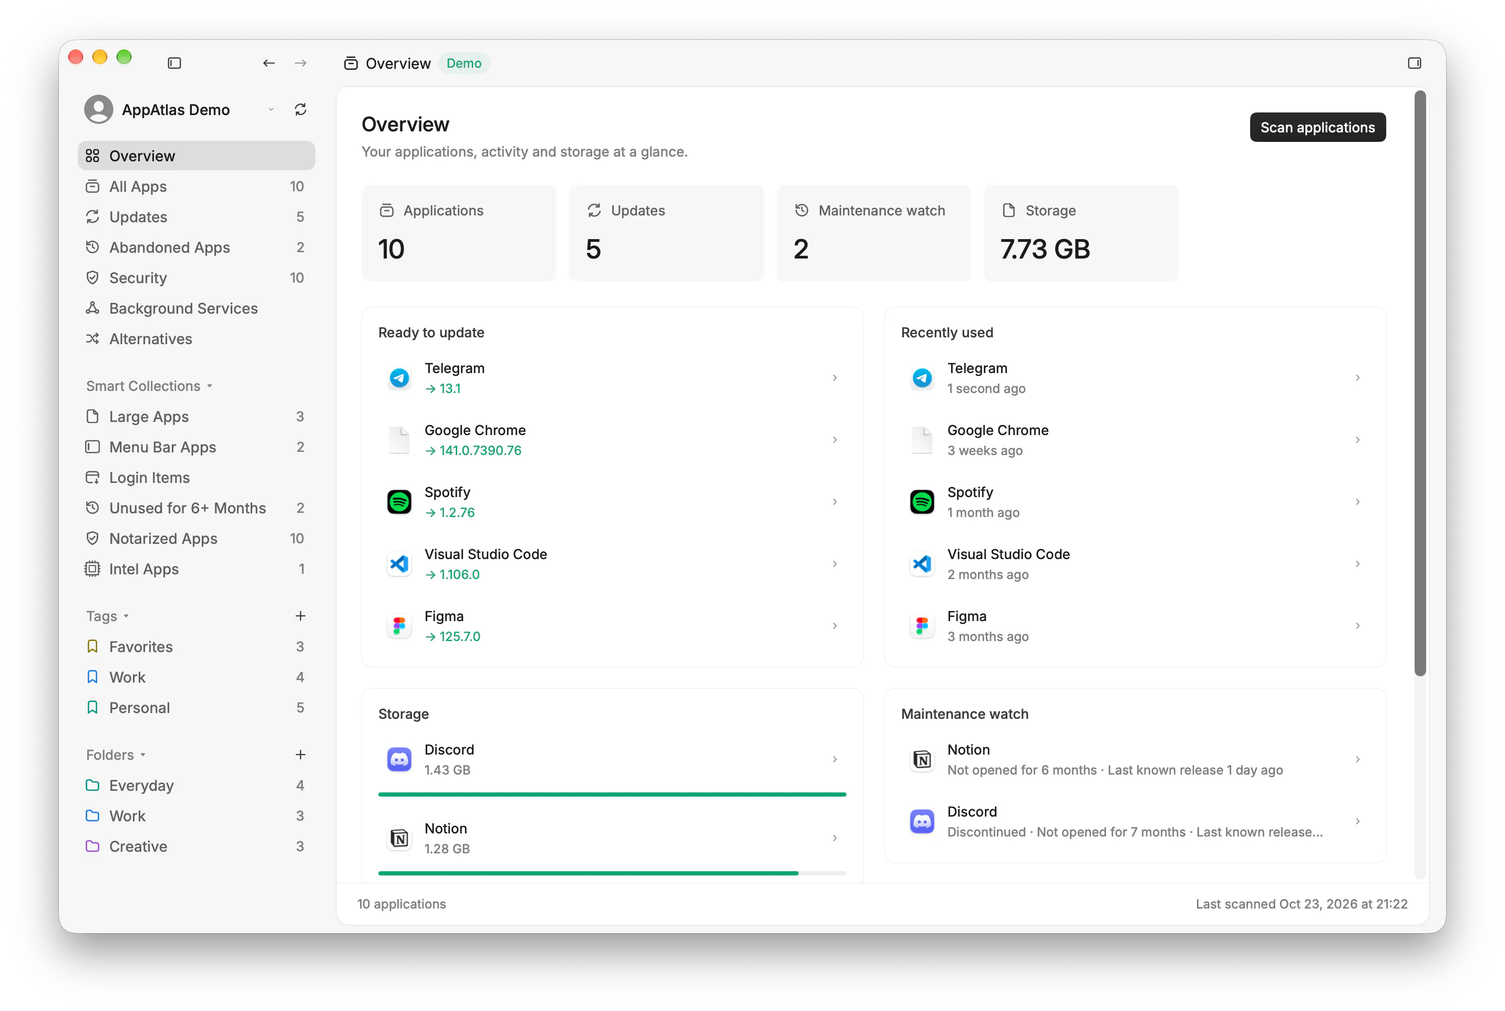Open Favorites tag
This screenshot has width=1505, height=1011.
point(196,646)
